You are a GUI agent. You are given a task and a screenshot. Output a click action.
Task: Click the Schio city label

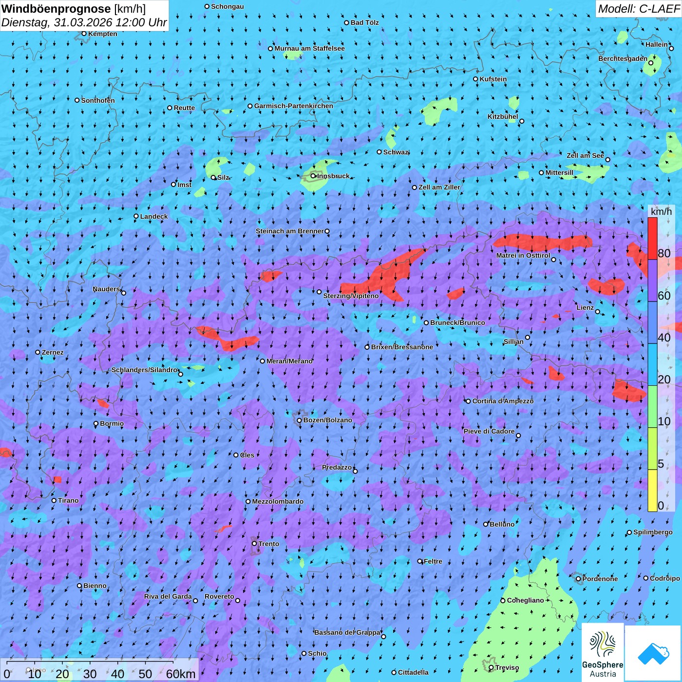317,653
